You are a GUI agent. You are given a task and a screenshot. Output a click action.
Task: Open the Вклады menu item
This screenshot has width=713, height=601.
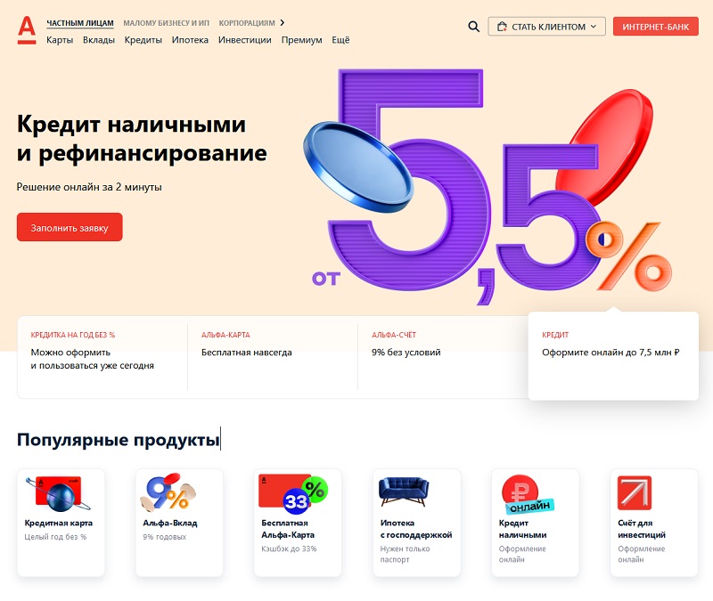pos(99,40)
